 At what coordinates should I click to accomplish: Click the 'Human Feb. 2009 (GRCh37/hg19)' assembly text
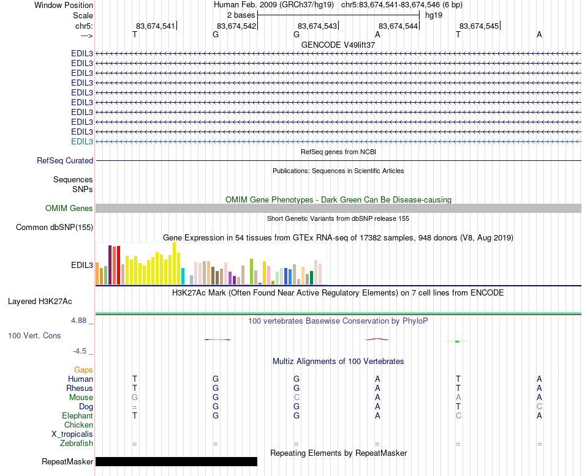coord(274,5)
